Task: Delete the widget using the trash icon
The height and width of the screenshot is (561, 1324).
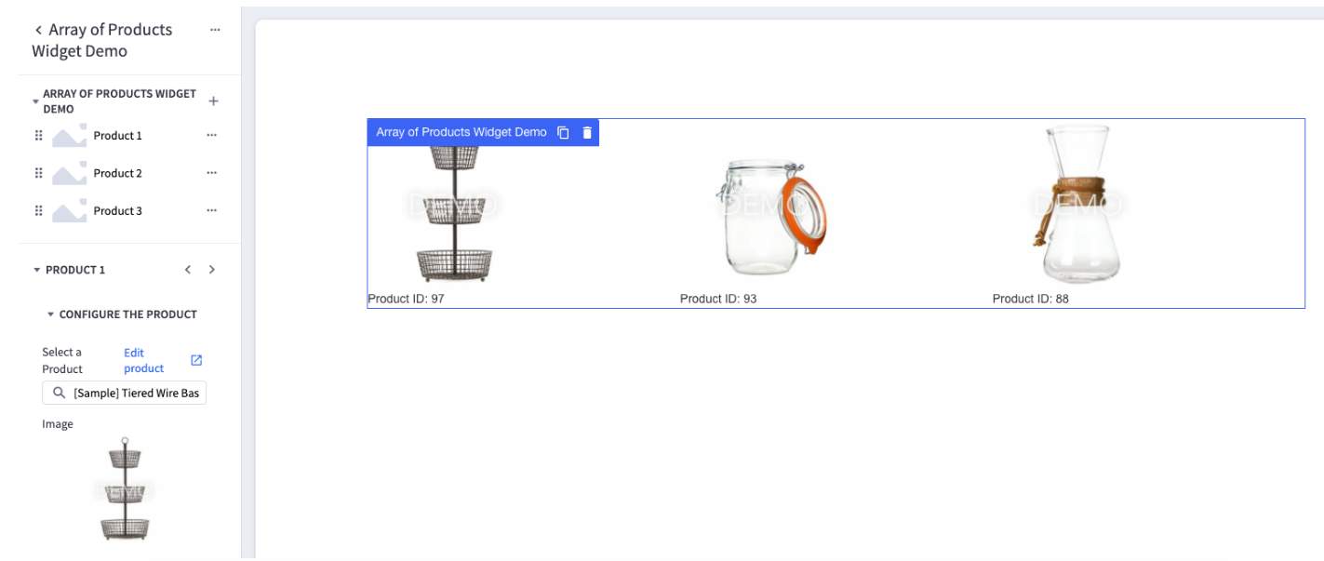Action: coord(586,131)
